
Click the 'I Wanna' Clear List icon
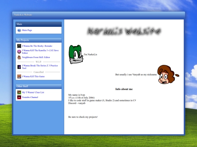click(x=19, y=93)
